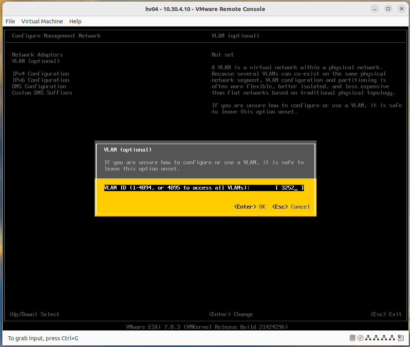Open the Help menu

point(75,21)
